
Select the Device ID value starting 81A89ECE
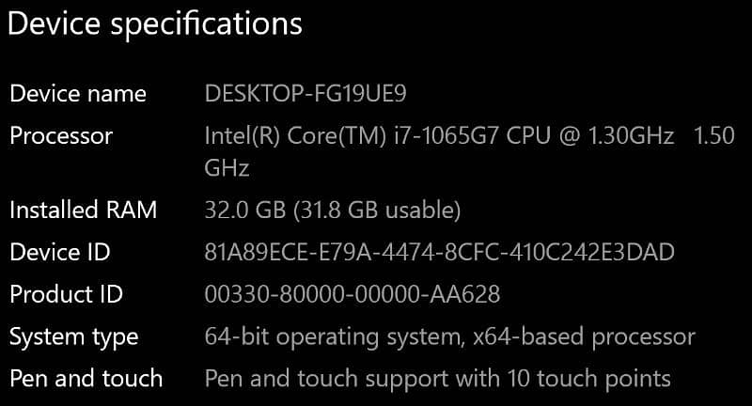[x=439, y=252]
